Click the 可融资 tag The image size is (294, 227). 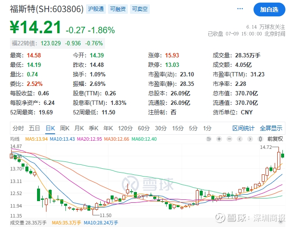tap(118, 9)
